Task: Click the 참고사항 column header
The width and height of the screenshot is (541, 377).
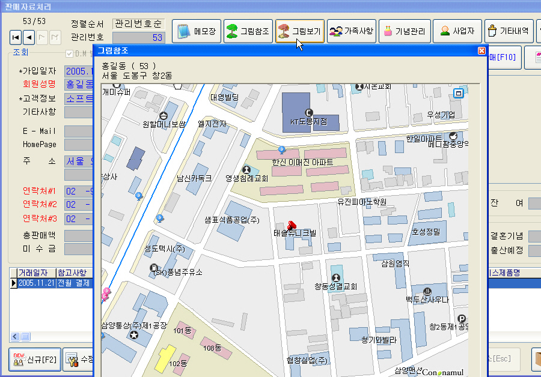Action: point(75,273)
